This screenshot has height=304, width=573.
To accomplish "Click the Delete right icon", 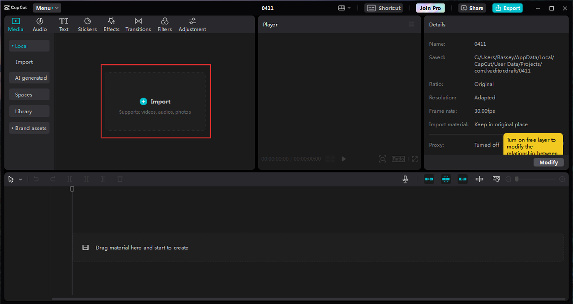I will (103, 179).
